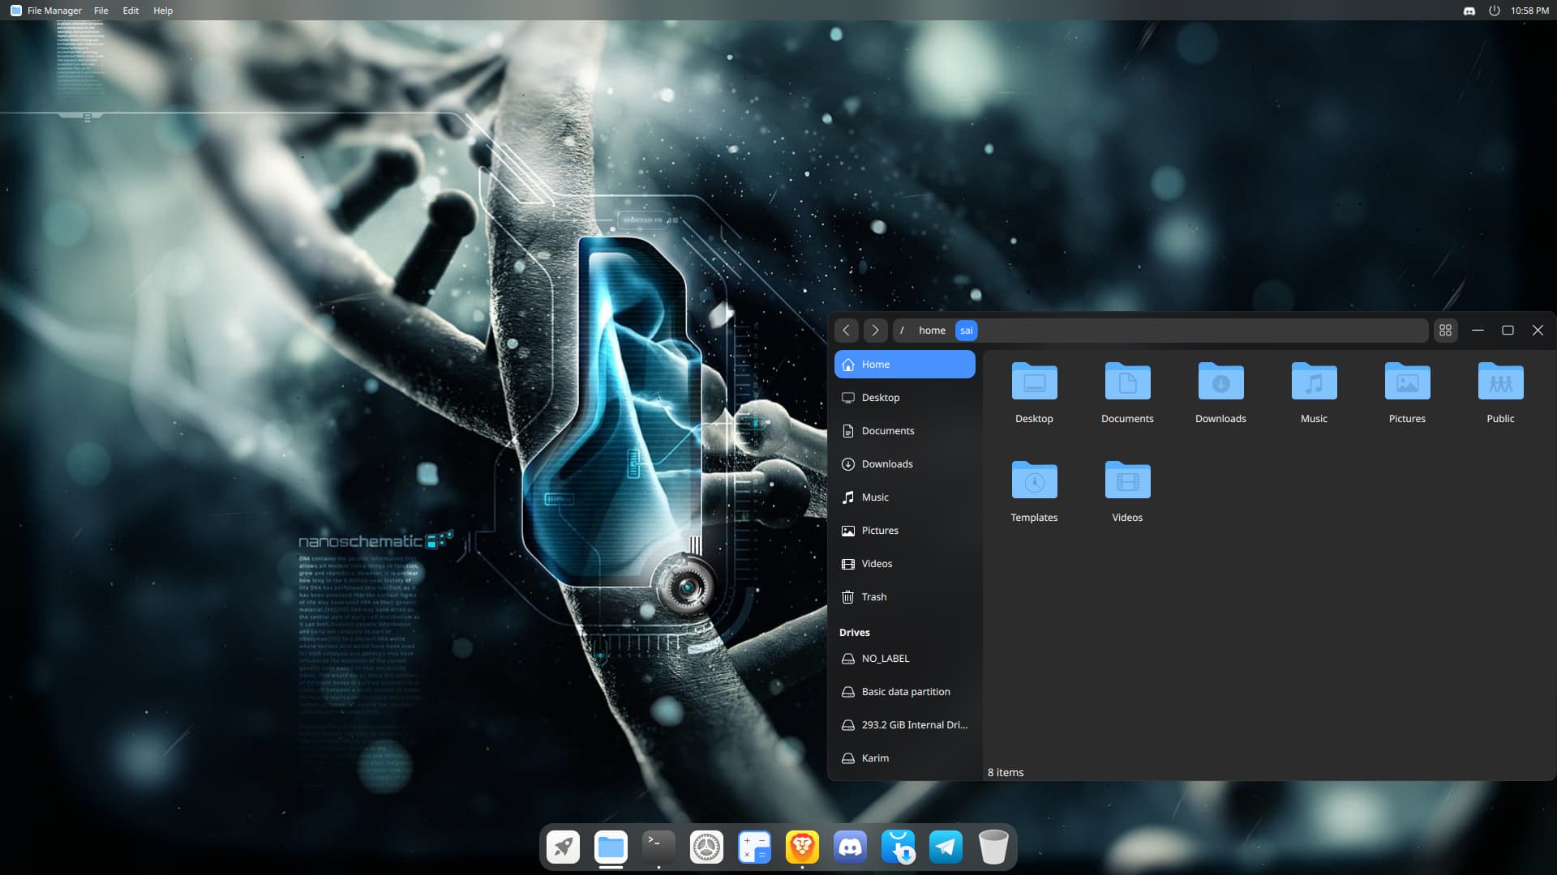Screen dimensions: 1557x875
Task: Open the Basic data partition drive
Action: 904,692
